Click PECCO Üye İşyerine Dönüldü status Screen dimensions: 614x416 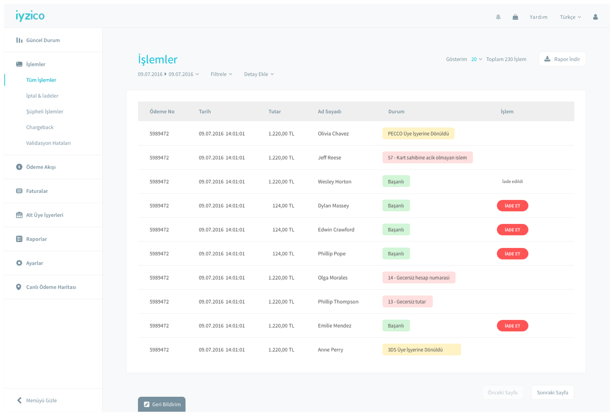418,134
